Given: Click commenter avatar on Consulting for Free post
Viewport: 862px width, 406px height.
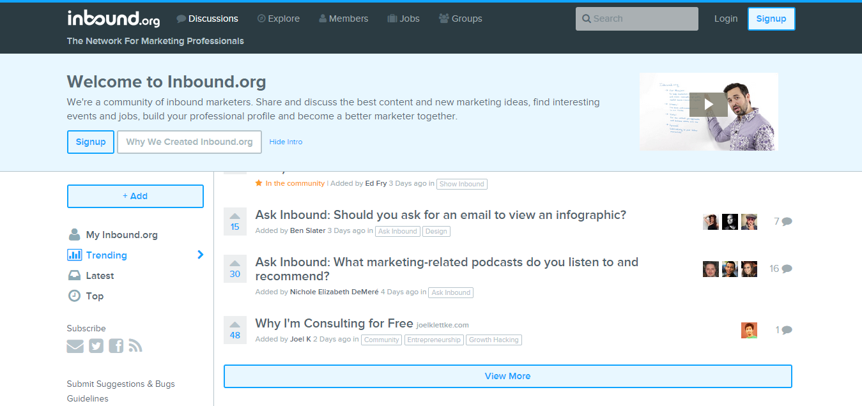Looking at the screenshot, I should coord(749,330).
